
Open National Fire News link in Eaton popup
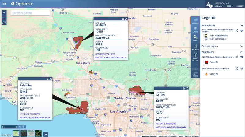pos(166,124)
